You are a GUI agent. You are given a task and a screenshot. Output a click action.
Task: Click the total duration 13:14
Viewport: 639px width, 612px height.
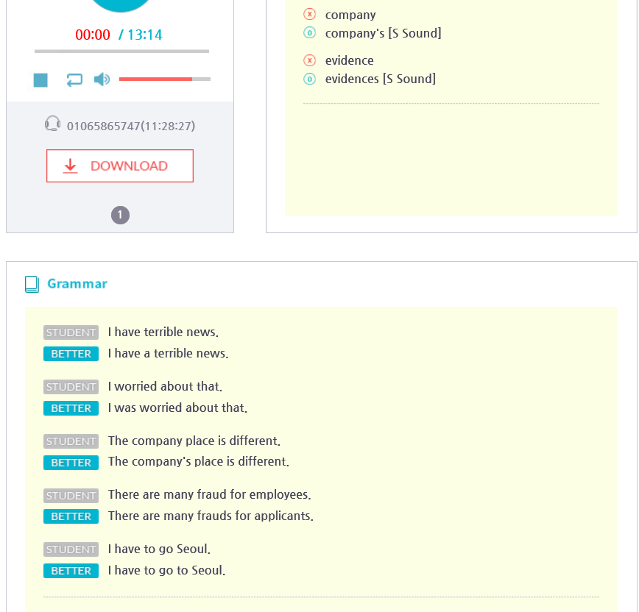(145, 35)
